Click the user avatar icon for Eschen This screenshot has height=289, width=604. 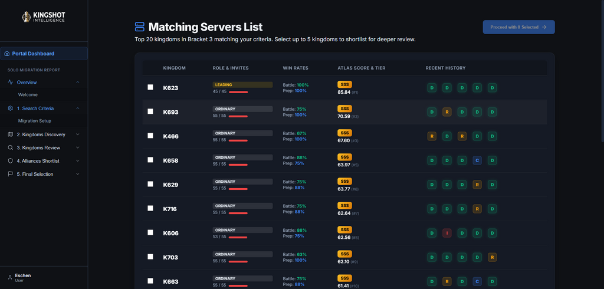click(10, 277)
